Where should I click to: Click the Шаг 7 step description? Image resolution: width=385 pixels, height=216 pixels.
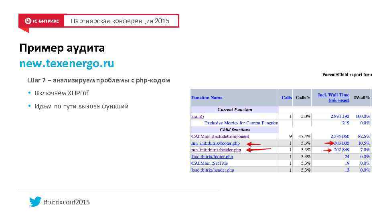click(99, 80)
